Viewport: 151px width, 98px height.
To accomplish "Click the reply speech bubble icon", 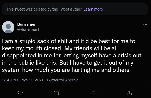I will (x=20, y=93).
